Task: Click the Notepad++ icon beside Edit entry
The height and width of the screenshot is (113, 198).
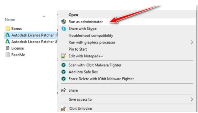Action: click(63, 56)
